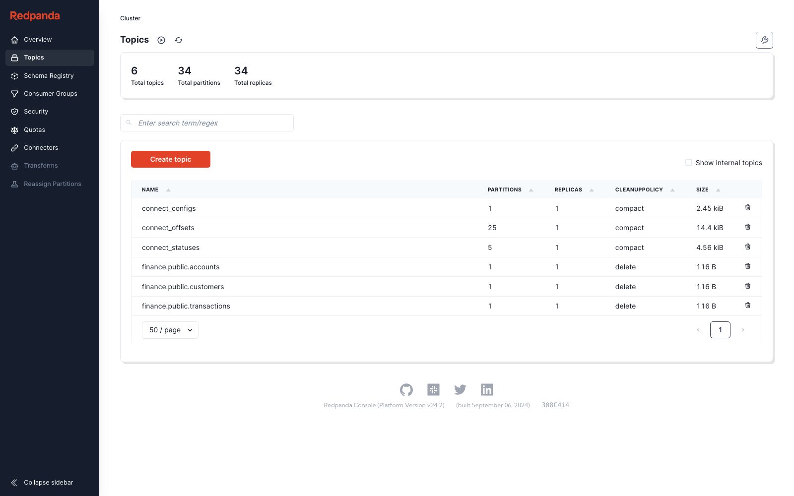Select Schema Registry in the sidebar

pyautogui.click(x=50, y=76)
